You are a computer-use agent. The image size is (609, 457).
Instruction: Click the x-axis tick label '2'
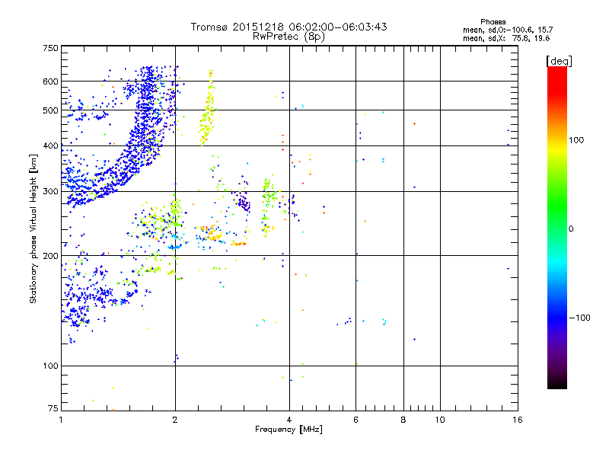tap(175, 420)
